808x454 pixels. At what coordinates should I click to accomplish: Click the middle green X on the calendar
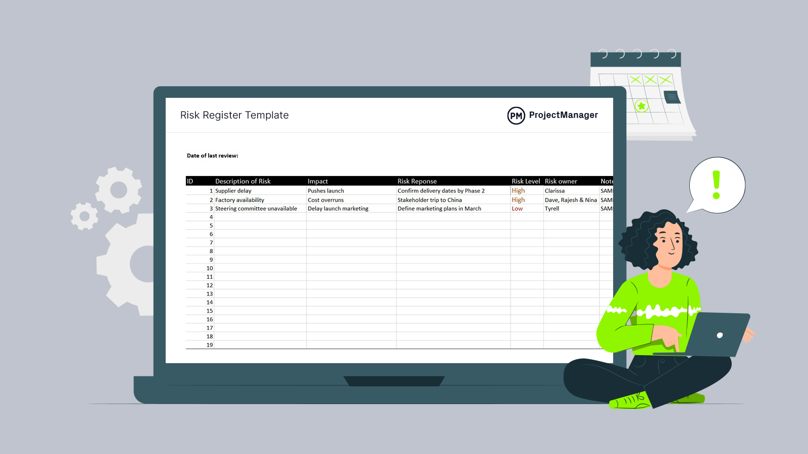[650, 80]
